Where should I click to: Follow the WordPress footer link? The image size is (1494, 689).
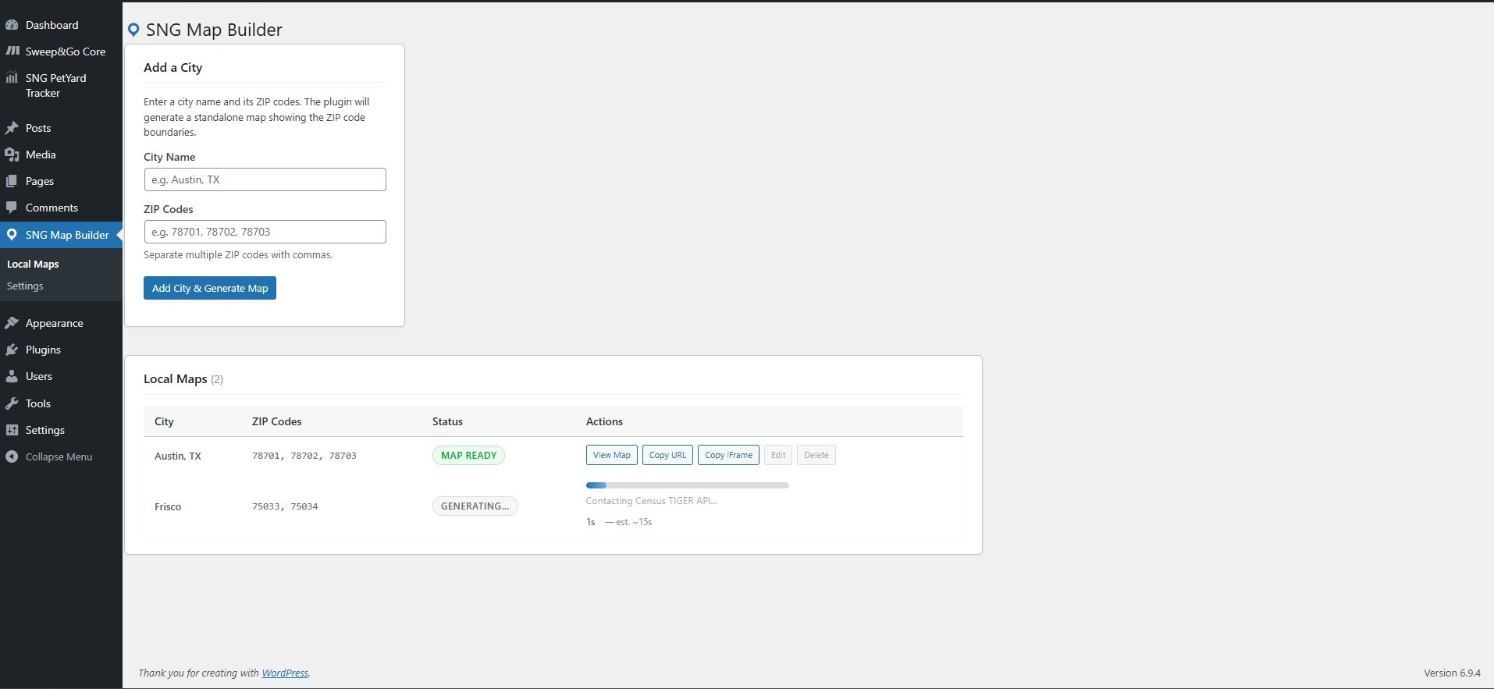click(x=285, y=673)
